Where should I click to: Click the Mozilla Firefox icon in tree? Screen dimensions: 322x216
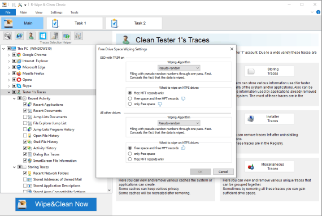(19, 74)
